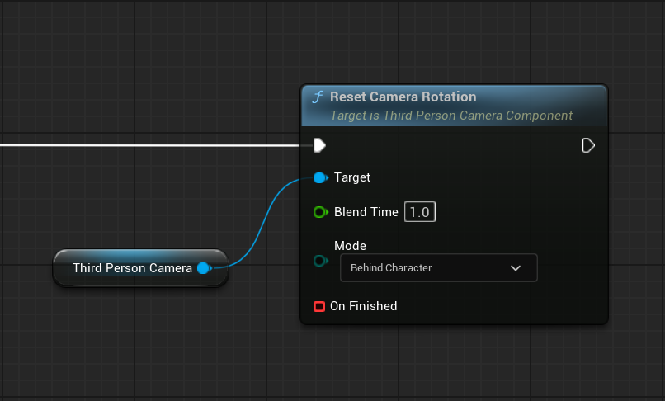
Task: Click the Target label on the node
Action: coord(351,177)
